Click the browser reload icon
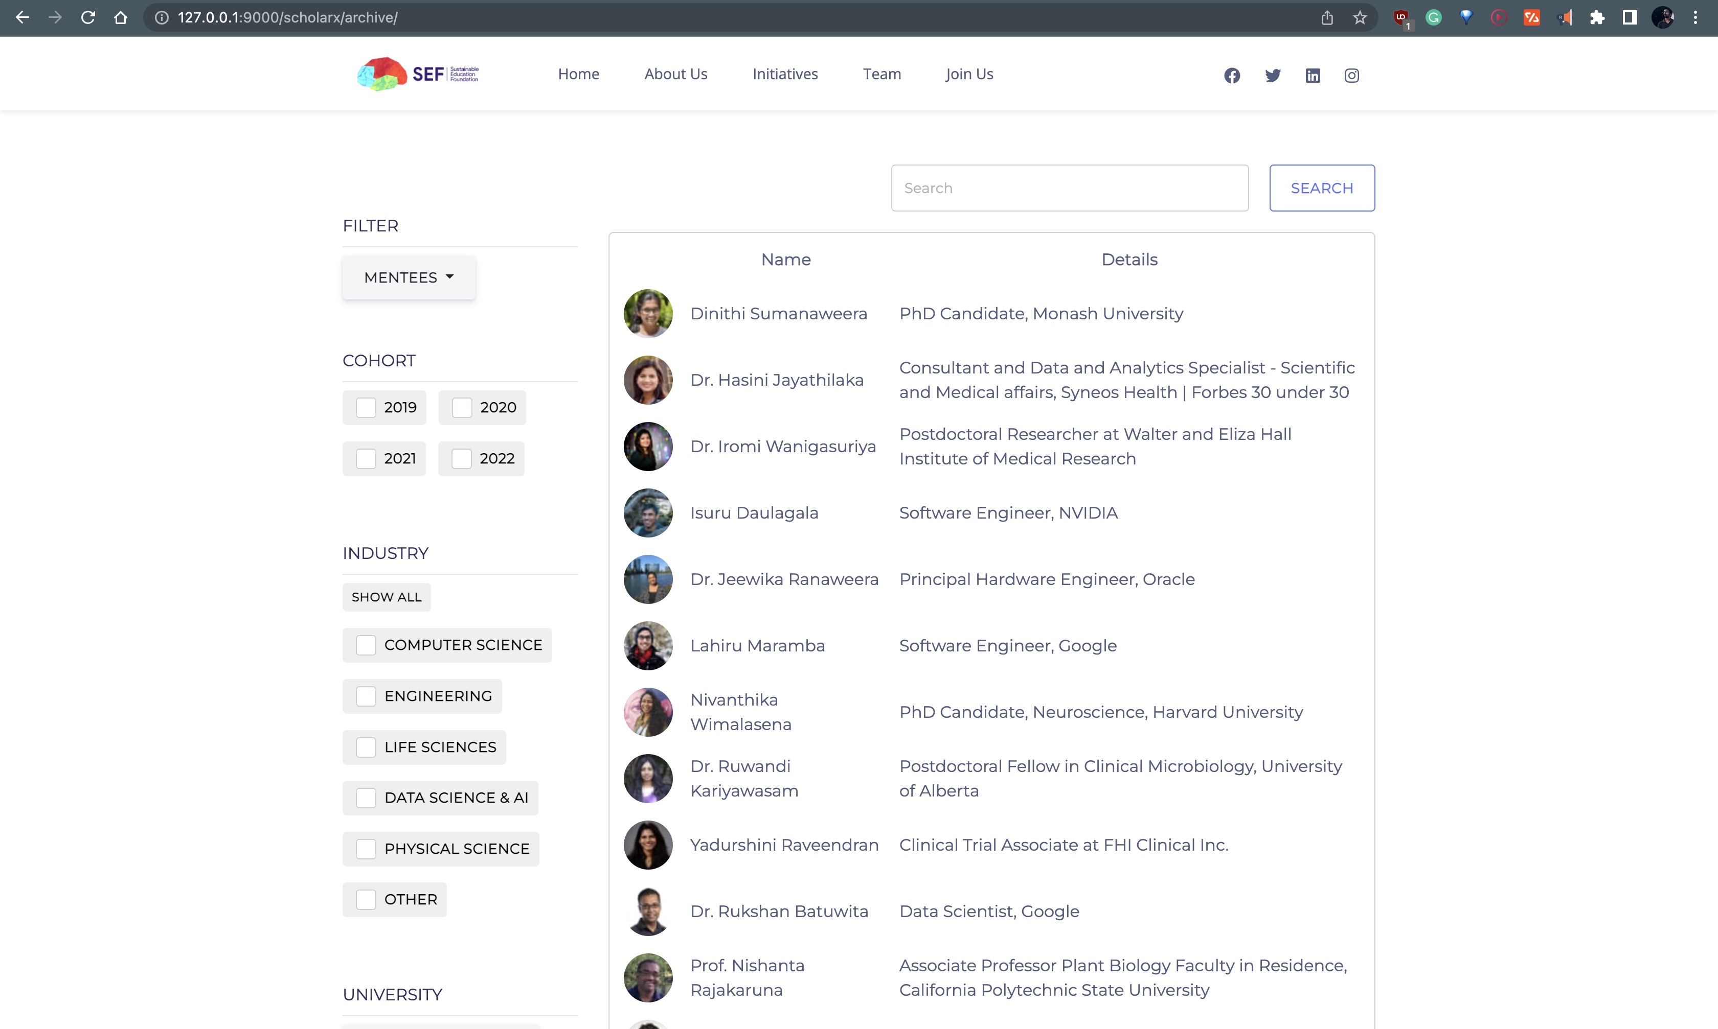 pyautogui.click(x=88, y=18)
